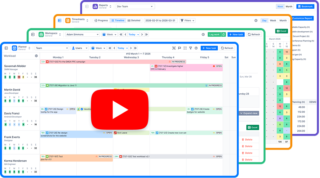
Task: Collapse the Planner sidebar panel icon
Action: (x=6, y=48)
